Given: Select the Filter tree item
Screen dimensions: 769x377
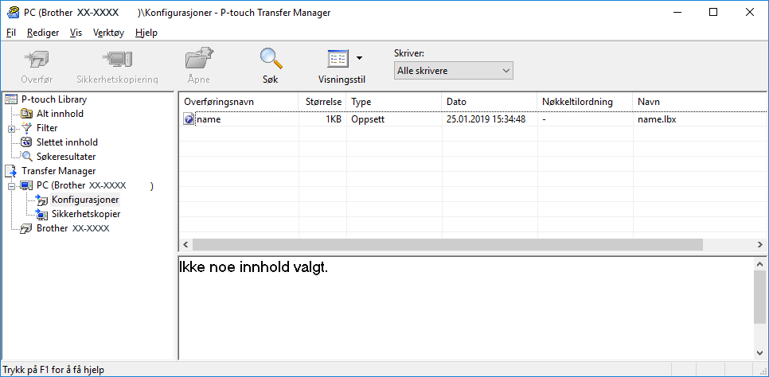Looking at the screenshot, I should [47, 128].
